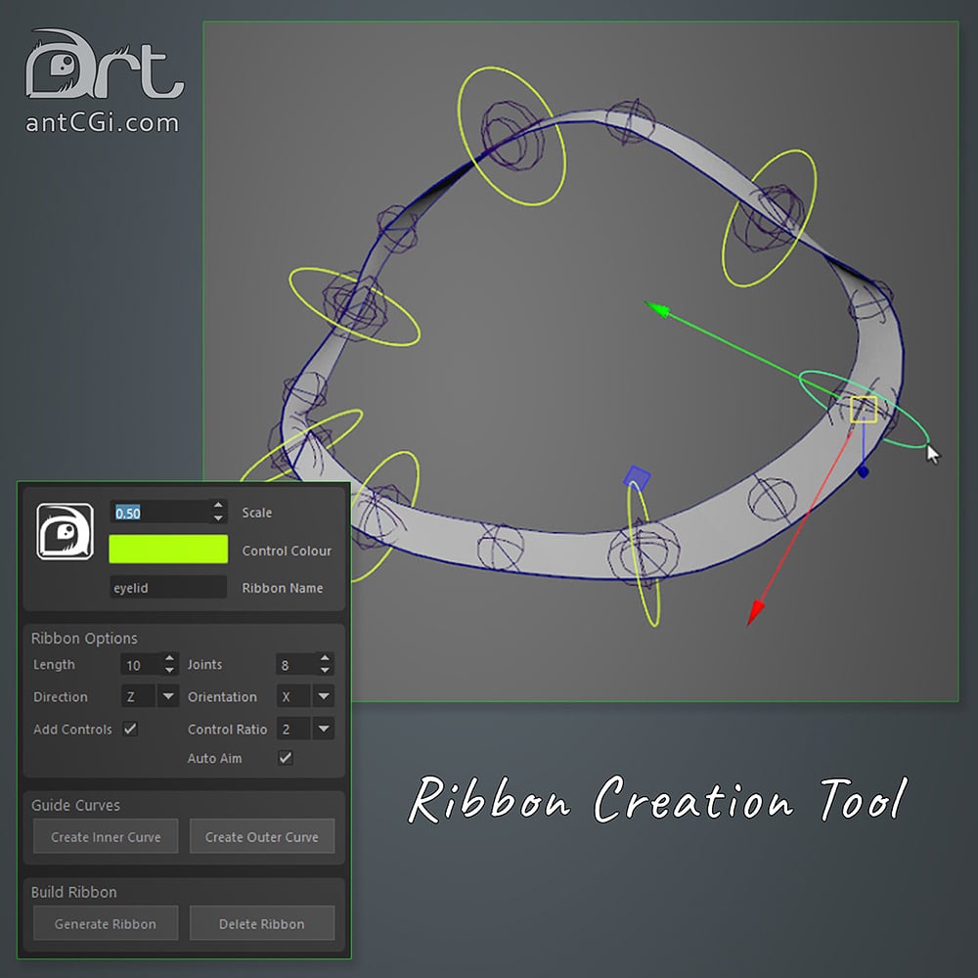Viewport: 978px width, 978px height.
Task: Toggle the Add Controls checkbox
Action: 130,729
